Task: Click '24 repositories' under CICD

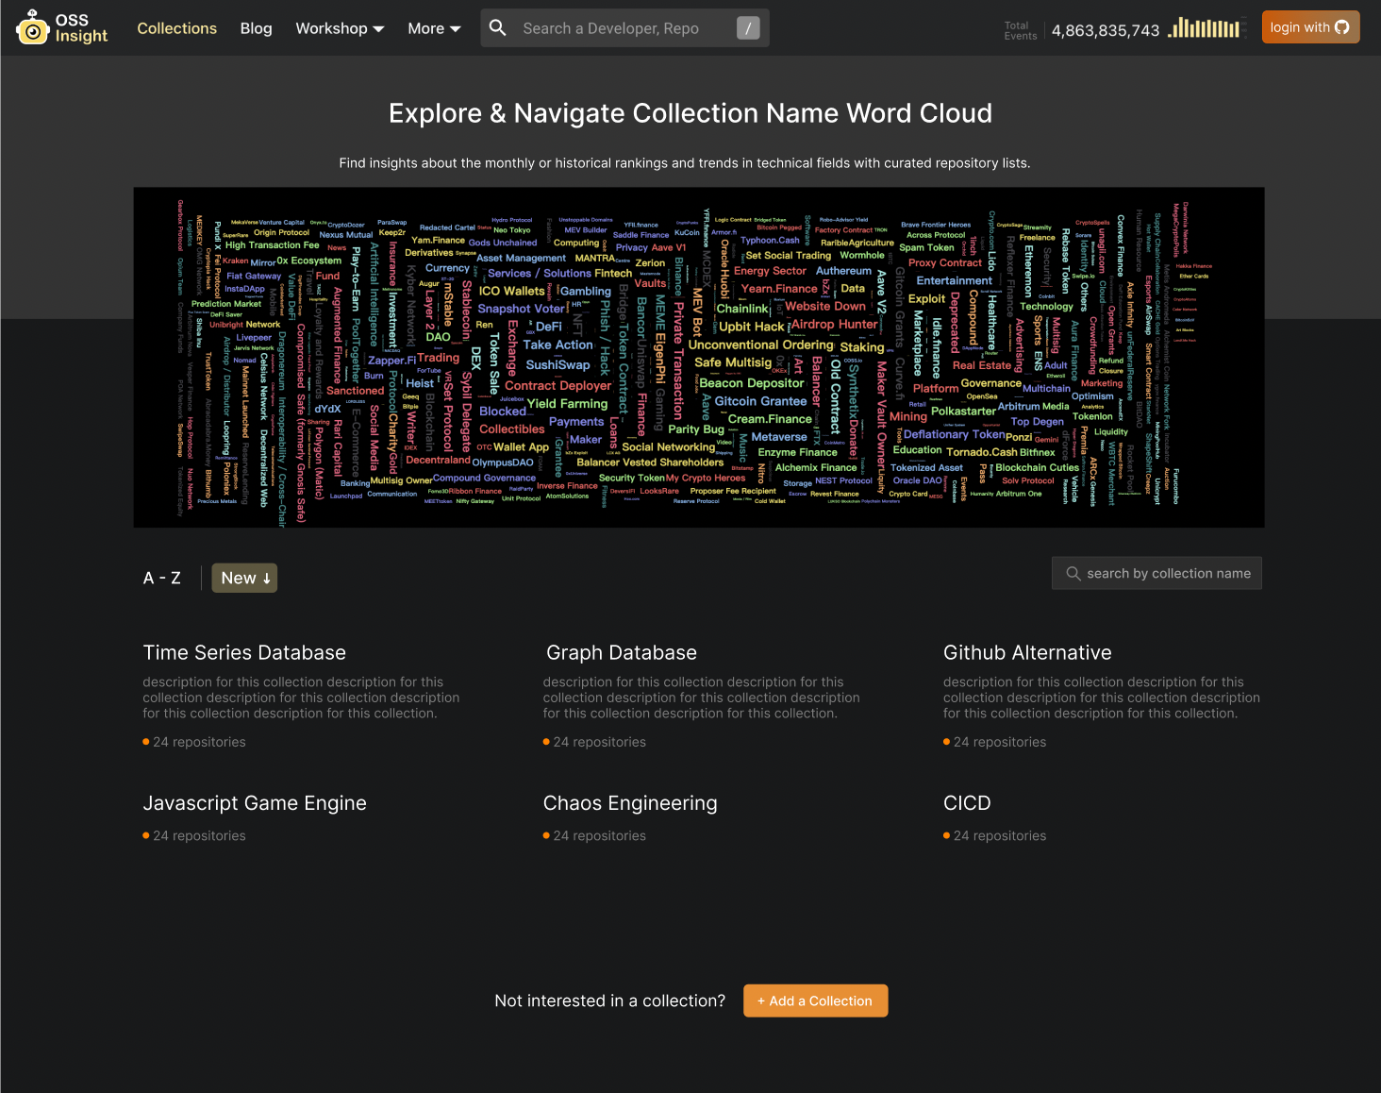Action: click(1000, 835)
